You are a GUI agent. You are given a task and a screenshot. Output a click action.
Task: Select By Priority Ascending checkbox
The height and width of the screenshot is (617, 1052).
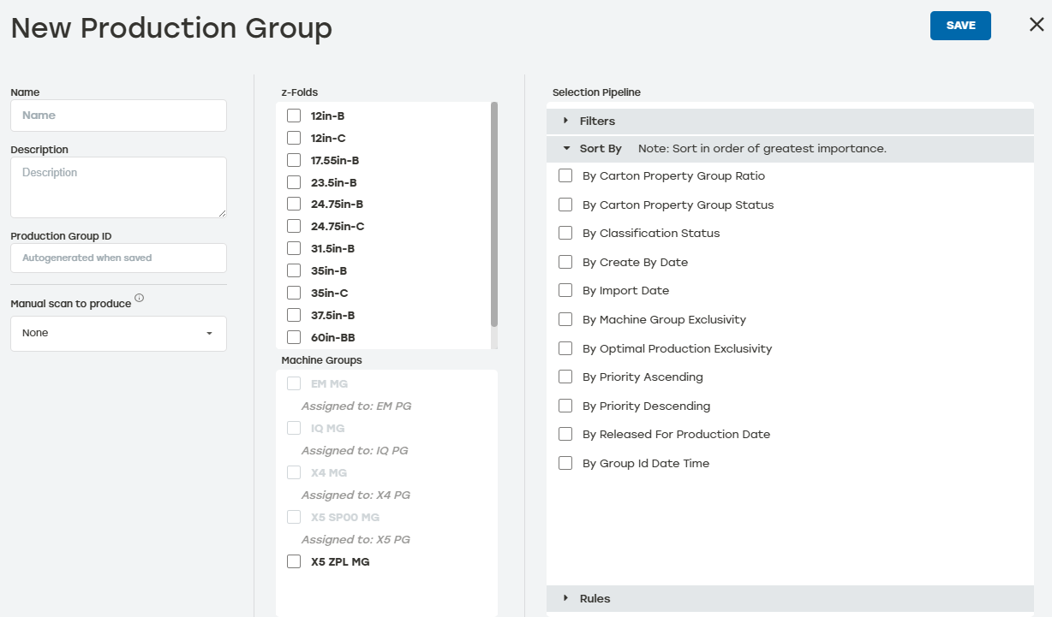point(565,377)
